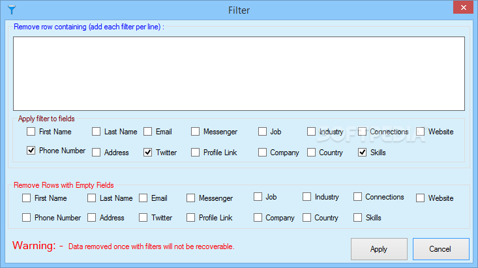
Task: Uncheck Twitter under Apply filter to fields
Action: (x=147, y=152)
